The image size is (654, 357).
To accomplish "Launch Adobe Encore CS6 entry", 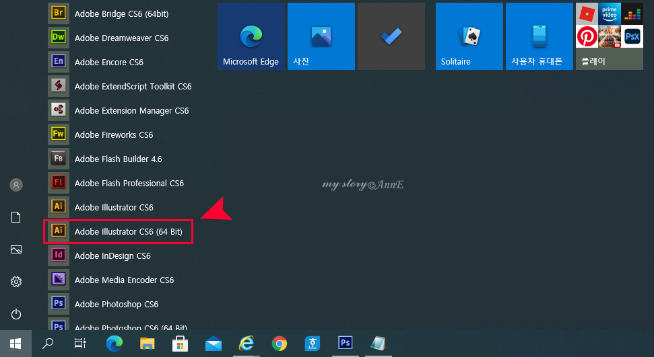I will [x=109, y=62].
